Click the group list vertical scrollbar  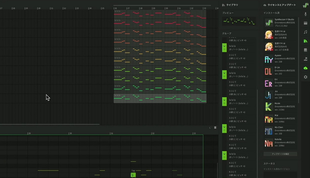click(x=257, y=133)
